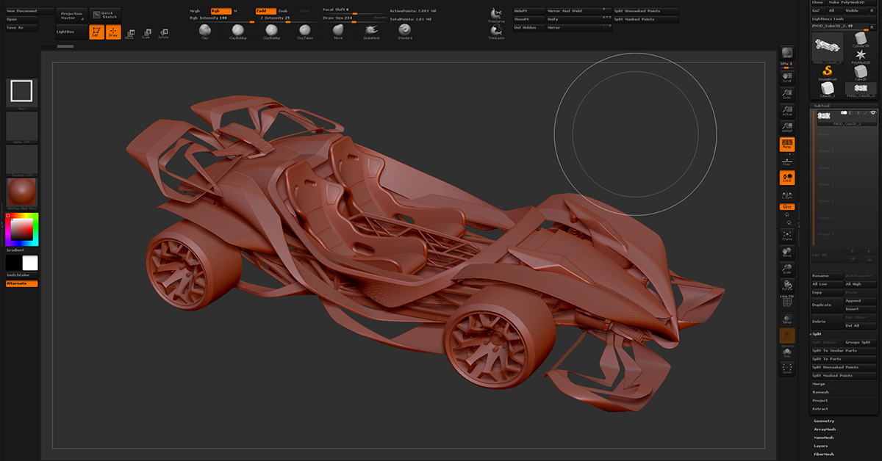Toggle subtool eye visibility icon
The width and height of the screenshot is (882, 461).
pos(873,112)
